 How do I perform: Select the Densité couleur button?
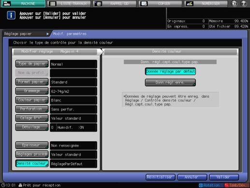tap(32, 163)
